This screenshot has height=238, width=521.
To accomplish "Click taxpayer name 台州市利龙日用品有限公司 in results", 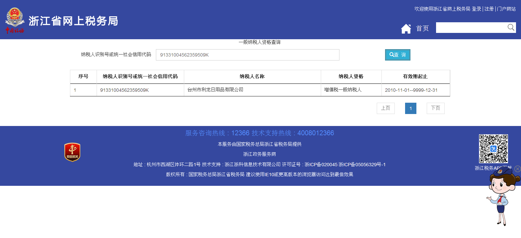I will tap(215, 90).
